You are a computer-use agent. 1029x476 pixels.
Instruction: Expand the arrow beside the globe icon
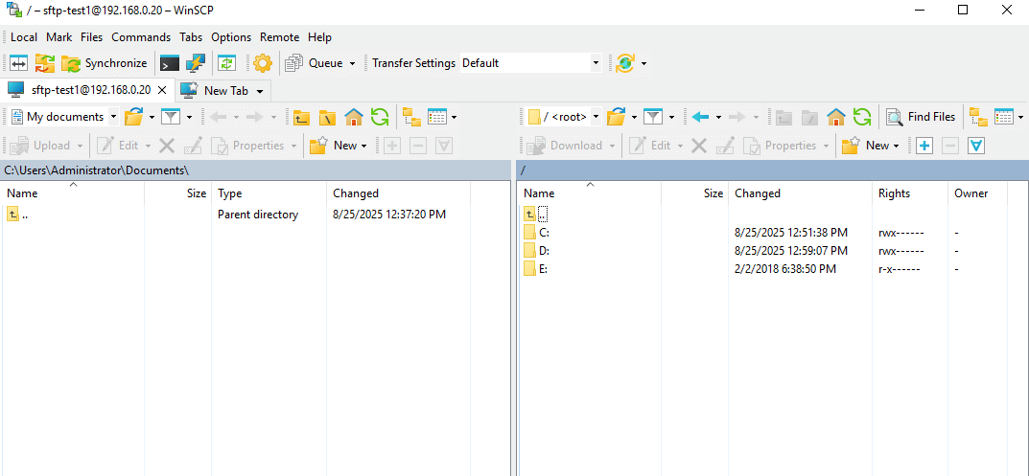click(x=643, y=63)
